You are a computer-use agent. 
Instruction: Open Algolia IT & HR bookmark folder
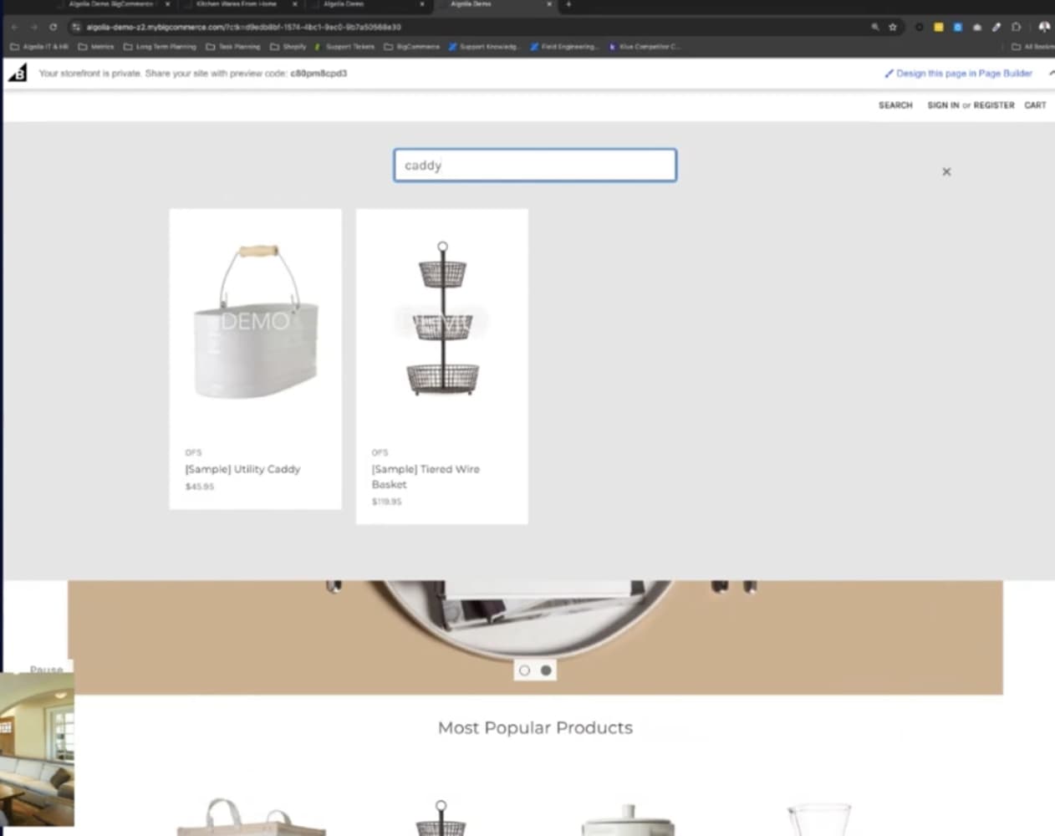[x=39, y=47]
